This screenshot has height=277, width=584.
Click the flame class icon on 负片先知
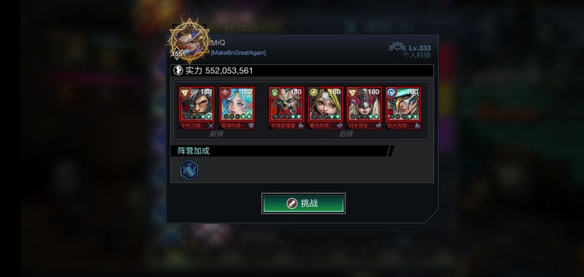point(417,126)
